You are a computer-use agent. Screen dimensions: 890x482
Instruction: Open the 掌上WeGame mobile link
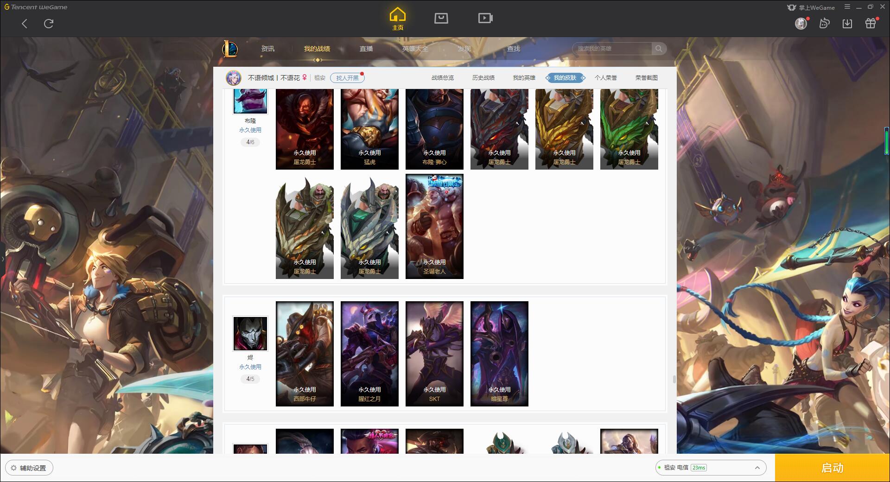811,7
